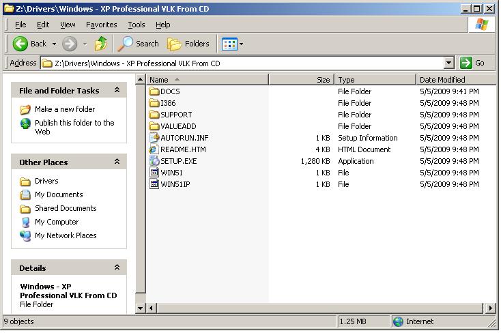Select the SETUP.EXE application icon
501x333 pixels.
[x=154, y=161]
